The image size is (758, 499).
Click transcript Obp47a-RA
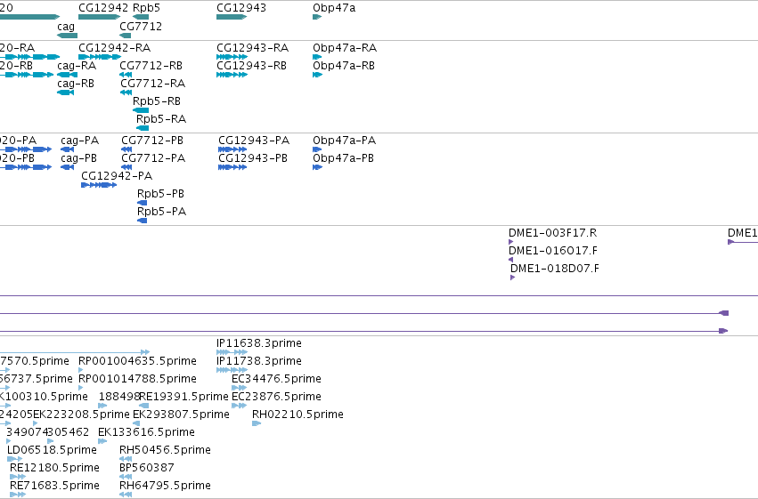click(345, 48)
